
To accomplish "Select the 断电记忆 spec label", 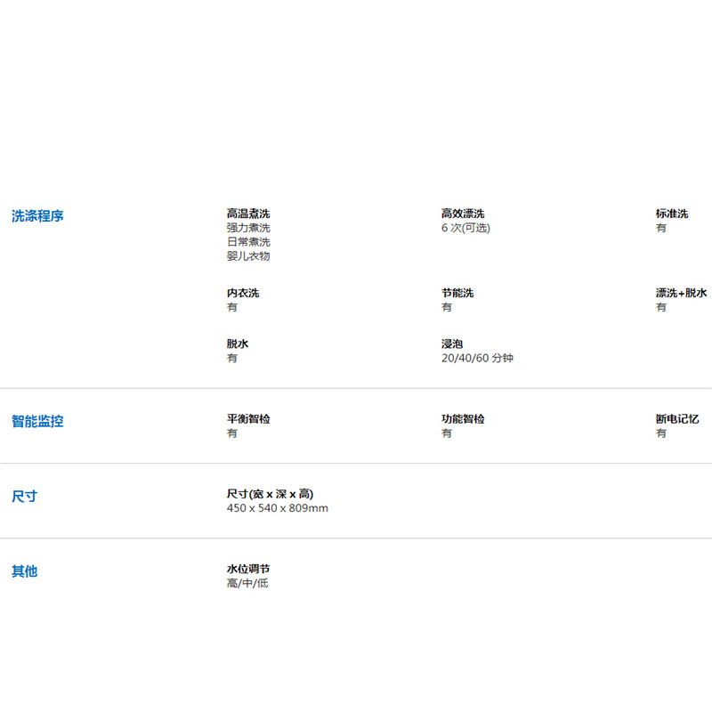I will [677, 419].
